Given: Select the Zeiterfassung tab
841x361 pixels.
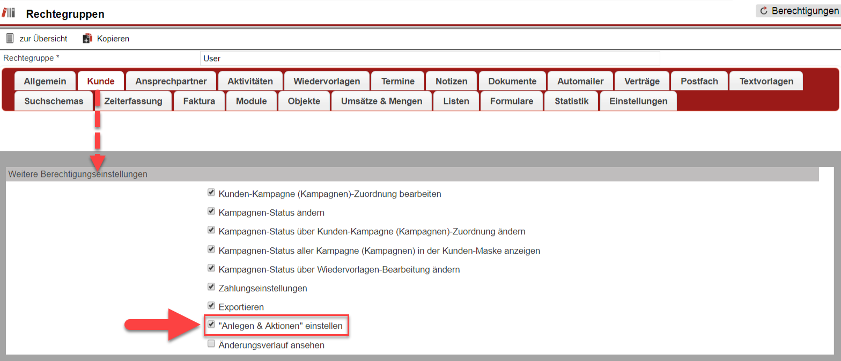Looking at the screenshot, I should click(x=133, y=101).
